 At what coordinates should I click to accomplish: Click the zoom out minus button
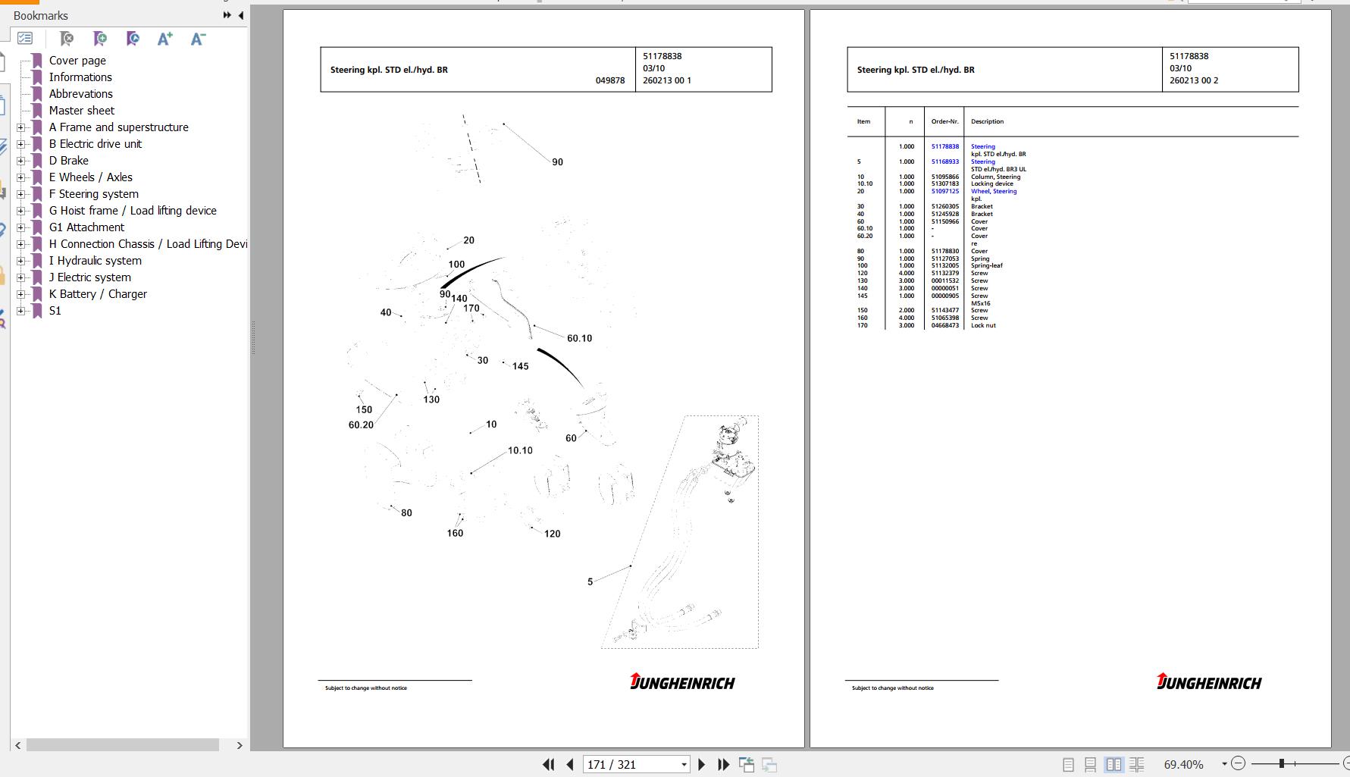(1239, 763)
